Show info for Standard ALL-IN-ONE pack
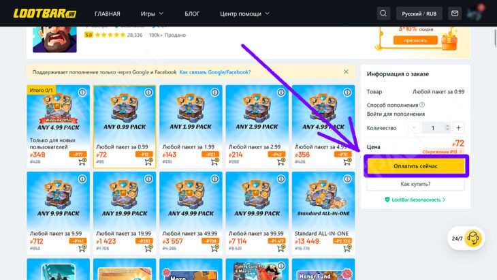 (347, 179)
